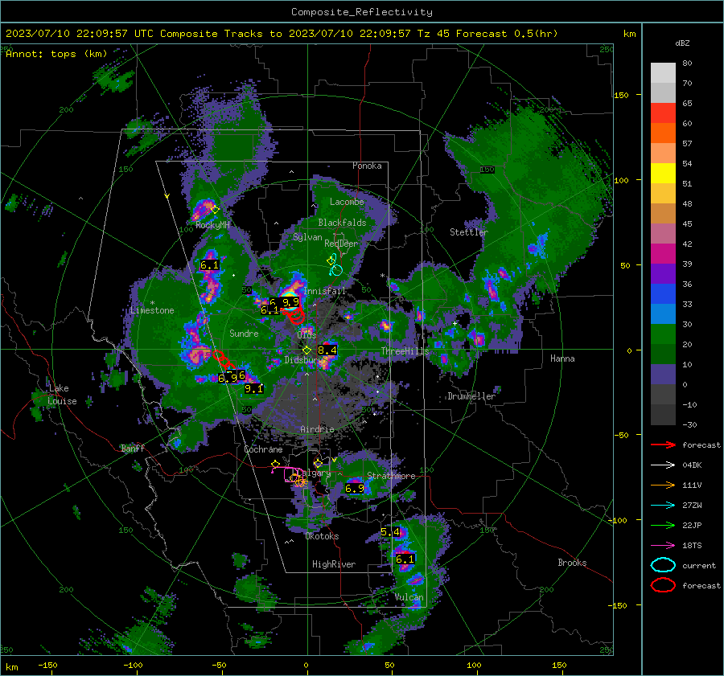The image size is (724, 676).
Task: Click the Okotoks town label
Action: click(322, 536)
